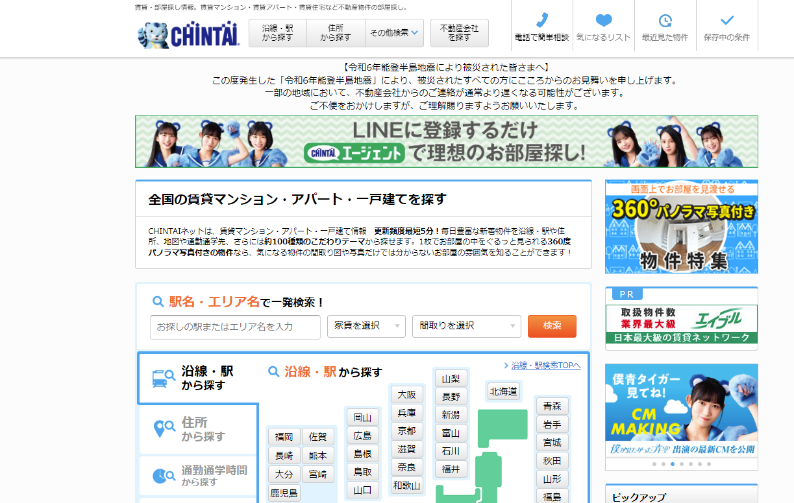Switch to 住所から探す side tab
This screenshot has height=503, width=794.
tap(198, 429)
